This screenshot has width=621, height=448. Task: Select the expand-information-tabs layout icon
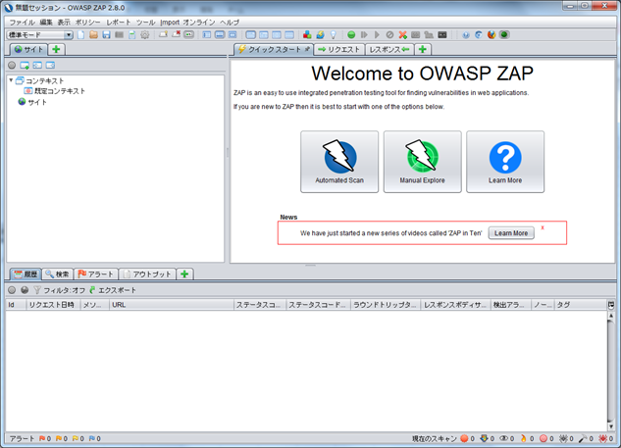click(x=220, y=35)
